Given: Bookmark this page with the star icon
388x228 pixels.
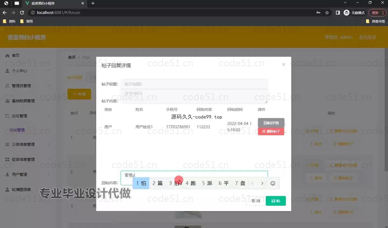Looking at the screenshot, I should tap(327, 13).
